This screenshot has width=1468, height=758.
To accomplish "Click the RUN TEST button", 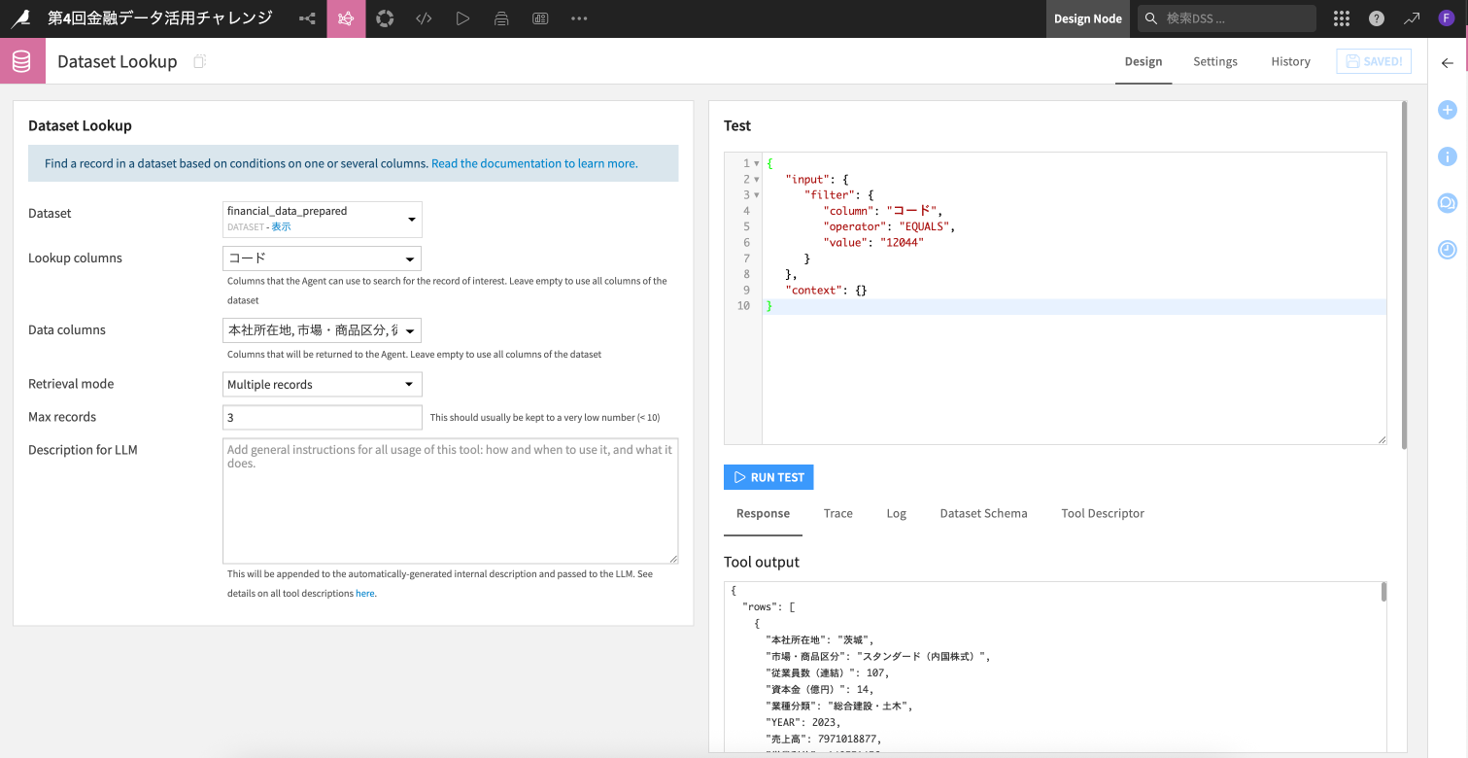I will click(768, 477).
